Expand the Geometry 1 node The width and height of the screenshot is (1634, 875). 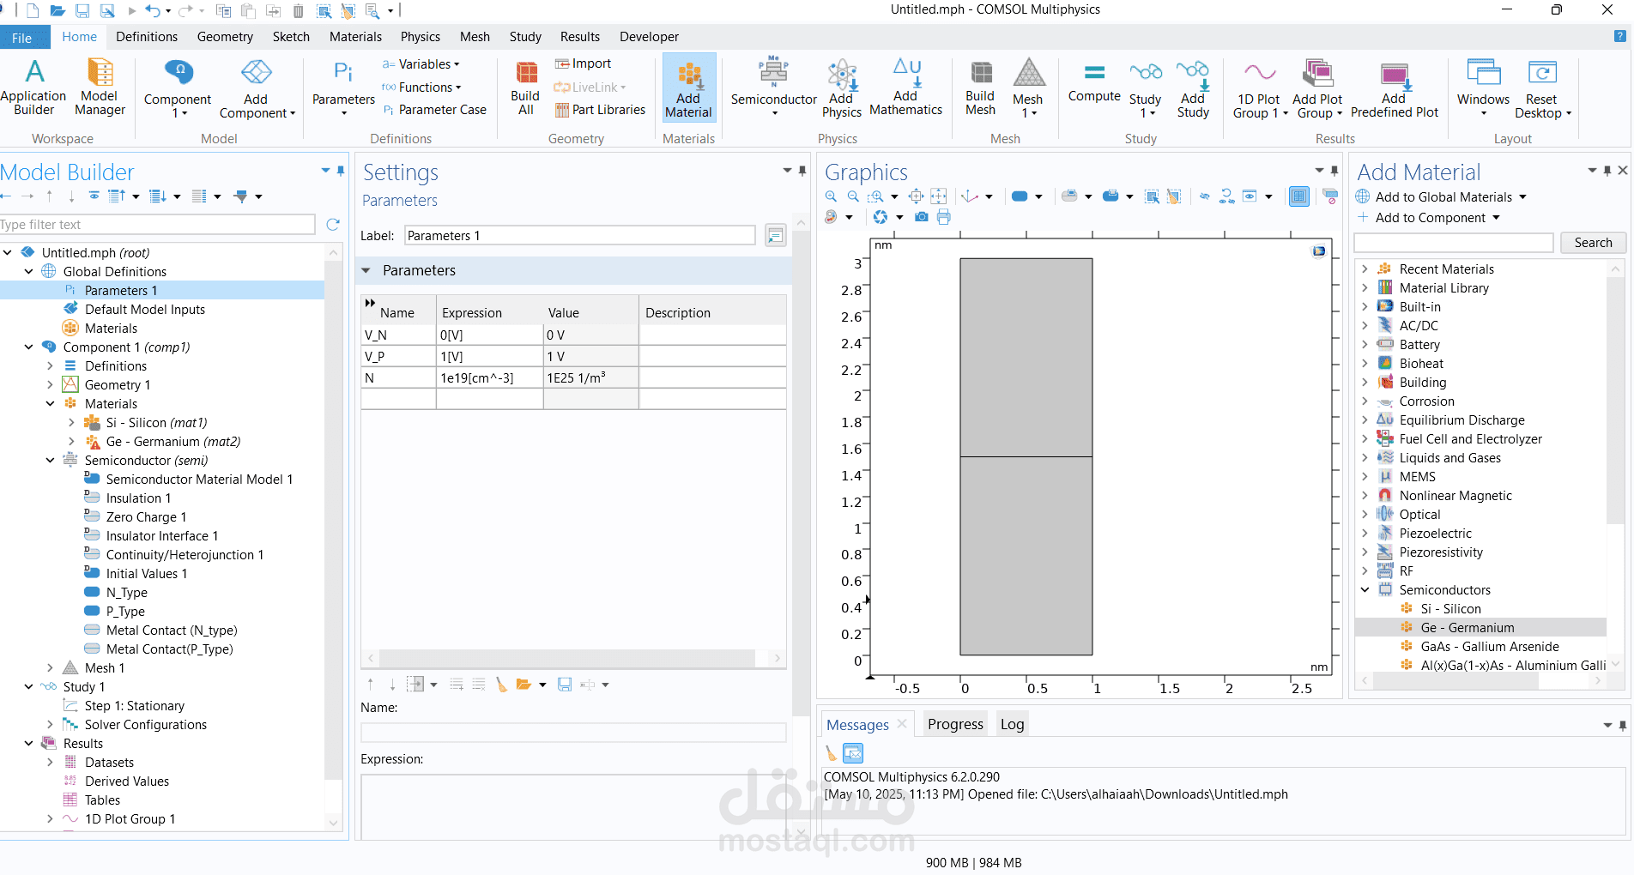click(50, 385)
